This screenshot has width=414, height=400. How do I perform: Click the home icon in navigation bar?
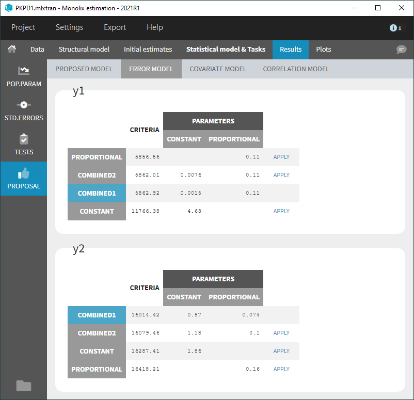12,50
